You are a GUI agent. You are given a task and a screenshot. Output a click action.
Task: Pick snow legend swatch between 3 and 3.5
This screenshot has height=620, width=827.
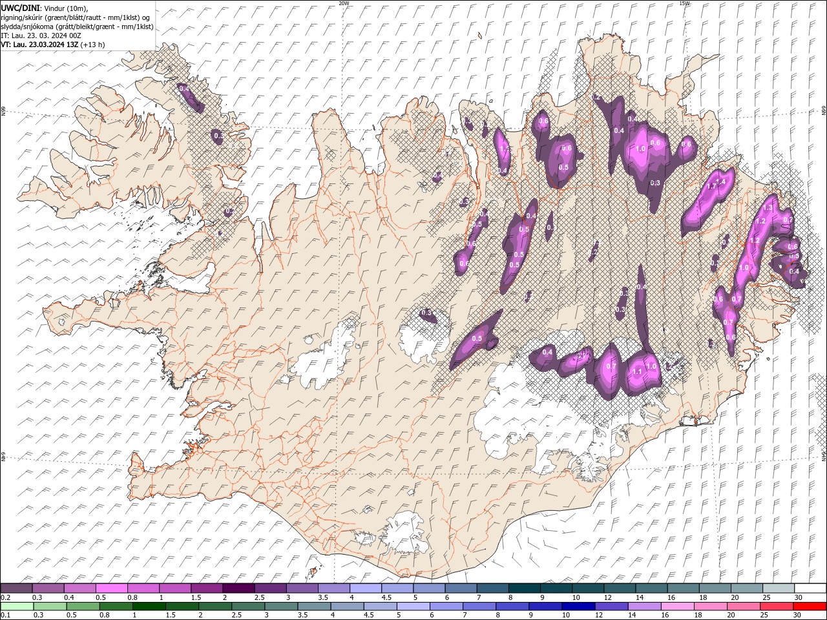tap(302, 588)
